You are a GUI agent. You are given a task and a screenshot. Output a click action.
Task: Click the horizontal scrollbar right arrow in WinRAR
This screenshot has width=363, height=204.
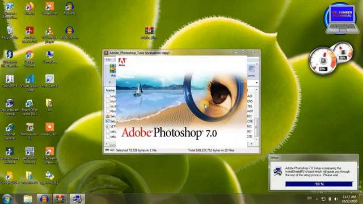pyautogui.click(x=251, y=144)
